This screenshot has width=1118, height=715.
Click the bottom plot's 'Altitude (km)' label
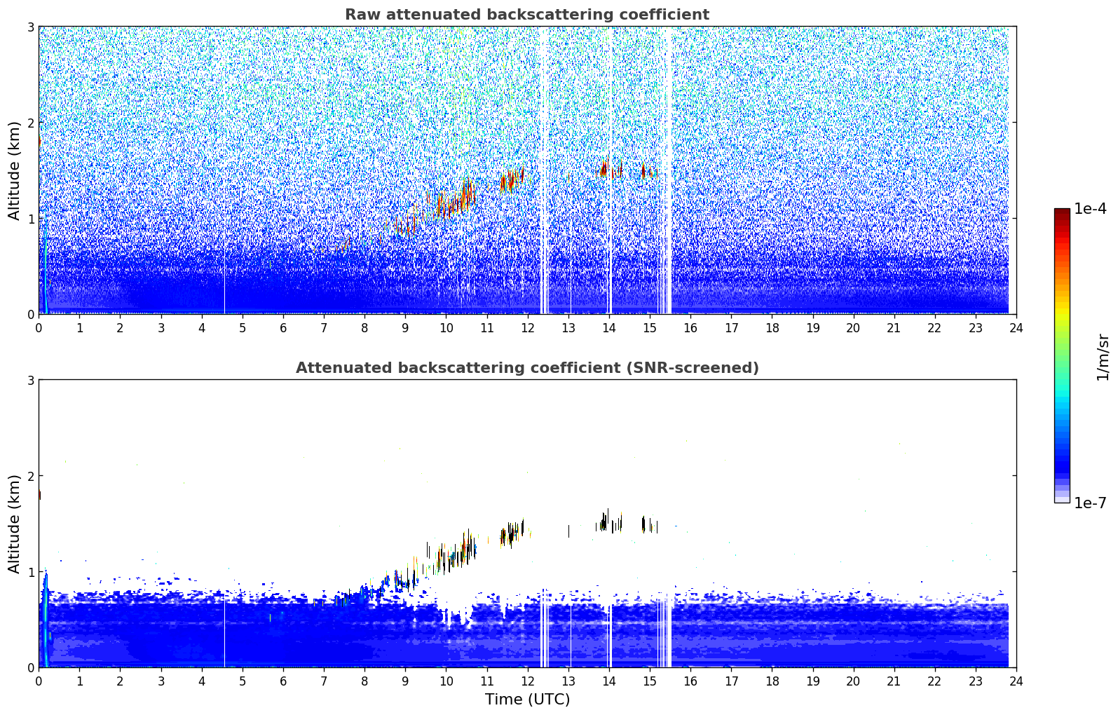pos(14,524)
